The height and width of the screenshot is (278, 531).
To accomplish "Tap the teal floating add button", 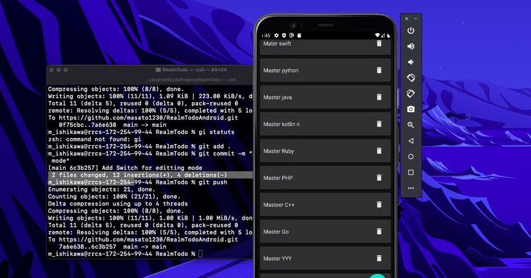I will click(x=377, y=276).
